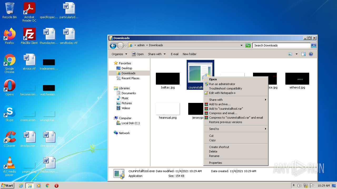337x189 pixels.
Task: Select the eithercd.jpg thumbnail
Action: [297, 81]
